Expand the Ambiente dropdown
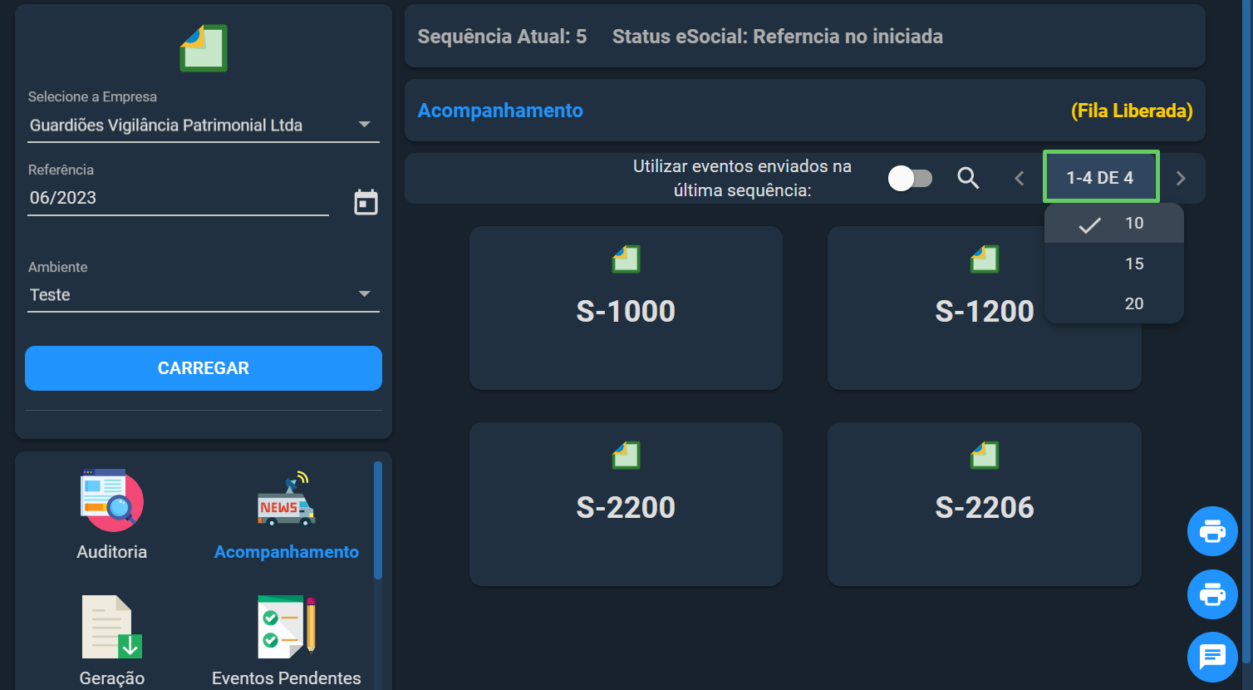 pyautogui.click(x=204, y=295)
